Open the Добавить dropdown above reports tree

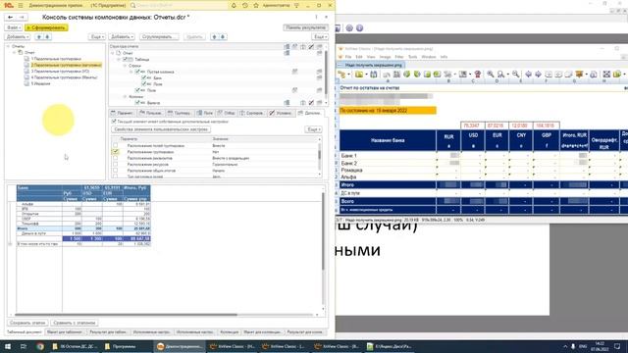pos(18,37)
